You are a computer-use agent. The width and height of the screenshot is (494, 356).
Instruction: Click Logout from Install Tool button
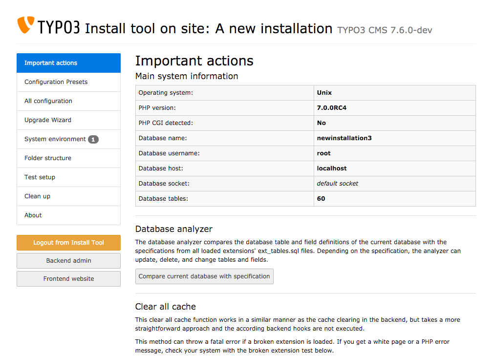[x=68, y=243]
